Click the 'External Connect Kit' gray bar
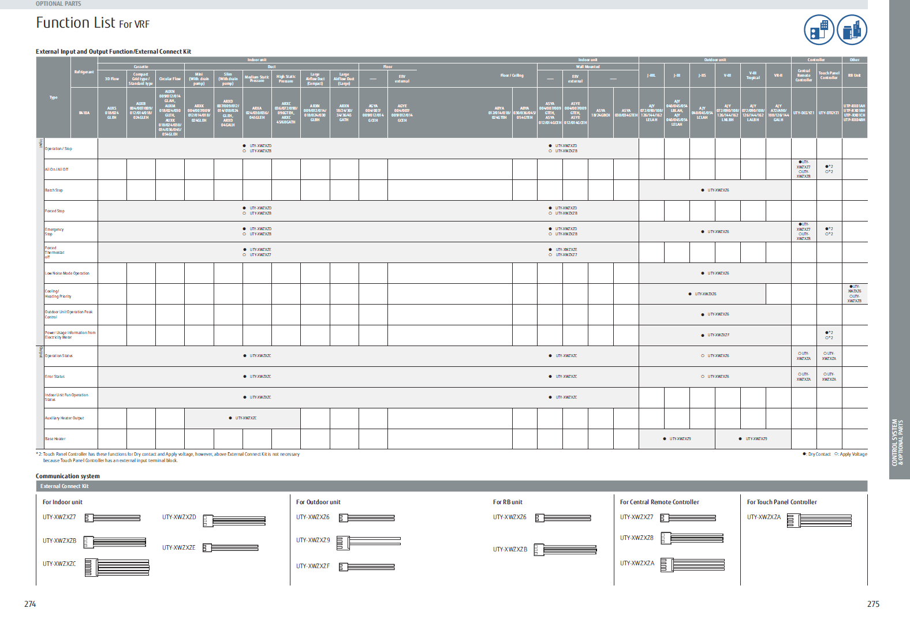The width and height of the screenshot is (910, 623). click(452, 486)
